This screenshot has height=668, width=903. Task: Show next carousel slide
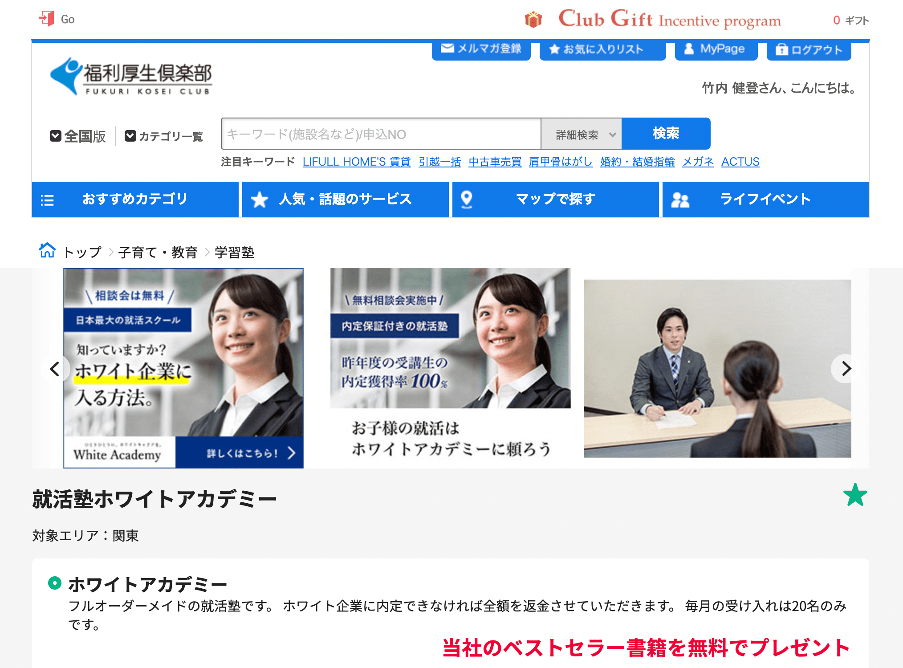[x=846, y=368]
